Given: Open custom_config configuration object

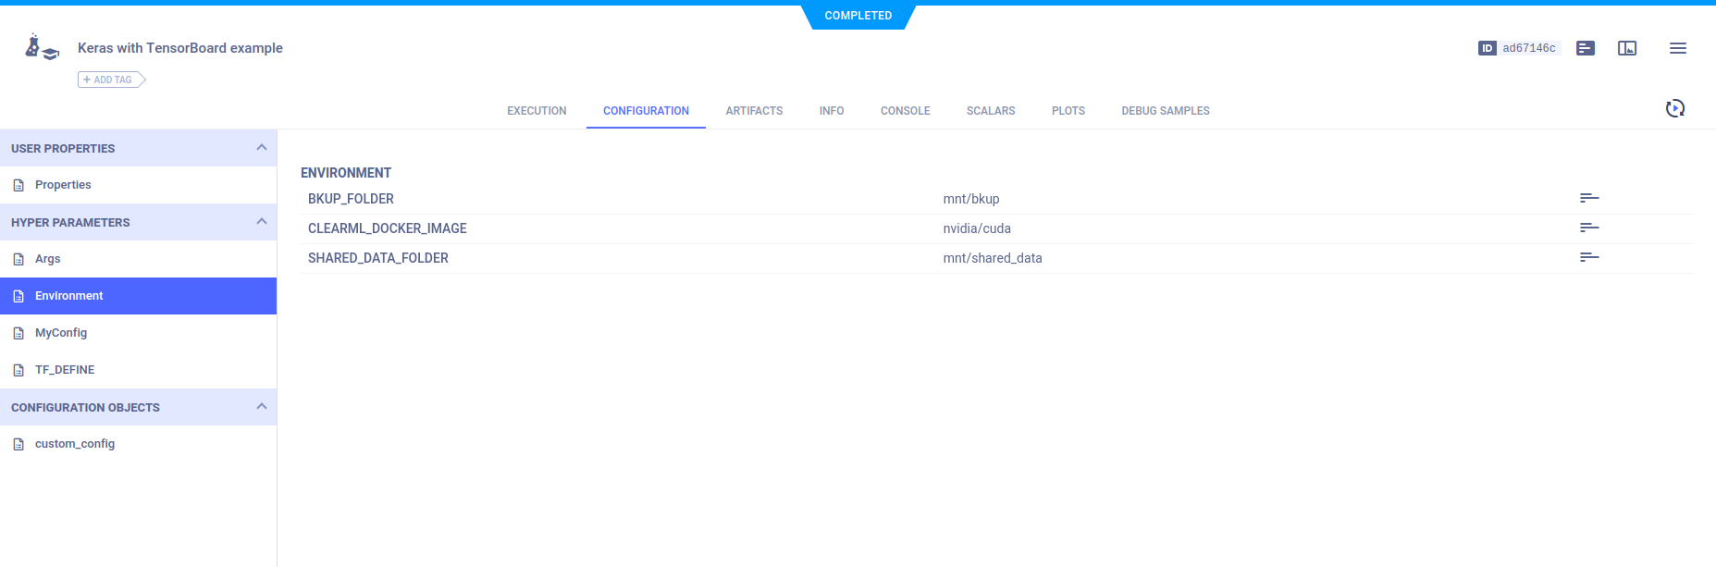Looking at the screenshot, I should coord(75,444).
